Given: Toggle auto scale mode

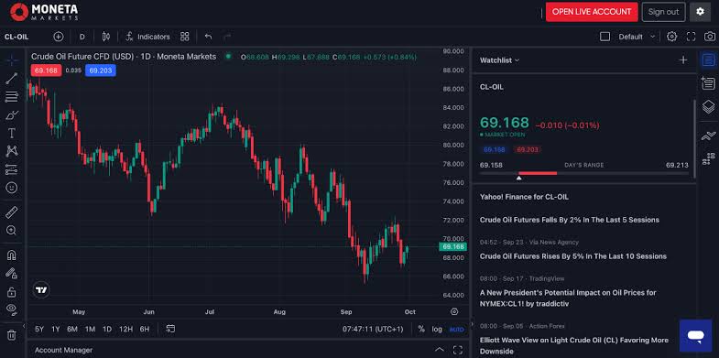Looking at the screenshot, I should [x=456, y=329].
